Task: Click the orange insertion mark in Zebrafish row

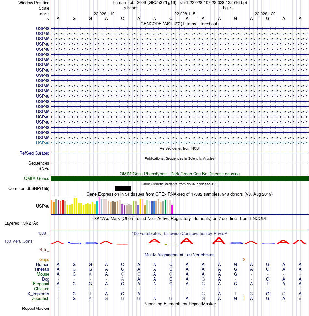Action: pos(244,298)
